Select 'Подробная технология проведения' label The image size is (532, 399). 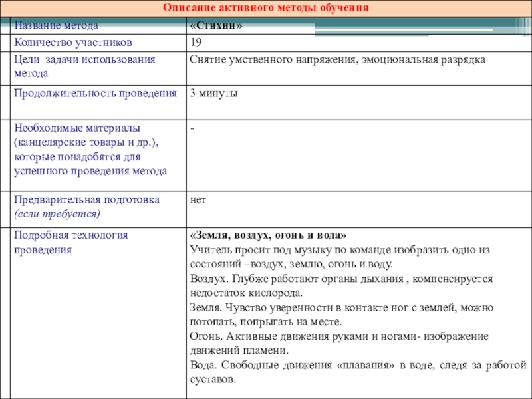[71, 242]
